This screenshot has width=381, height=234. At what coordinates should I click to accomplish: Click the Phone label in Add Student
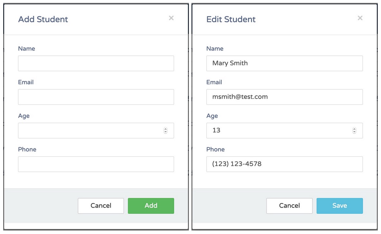pyautogui.click(x=27, y=149)
